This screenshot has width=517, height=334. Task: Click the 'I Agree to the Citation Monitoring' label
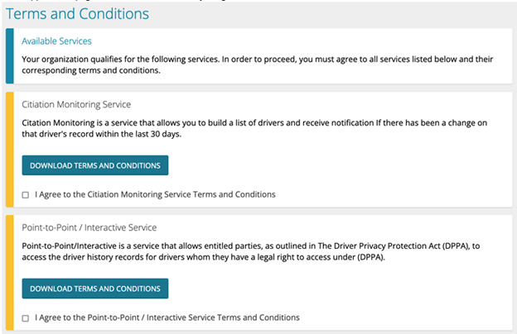pos(155,194)
